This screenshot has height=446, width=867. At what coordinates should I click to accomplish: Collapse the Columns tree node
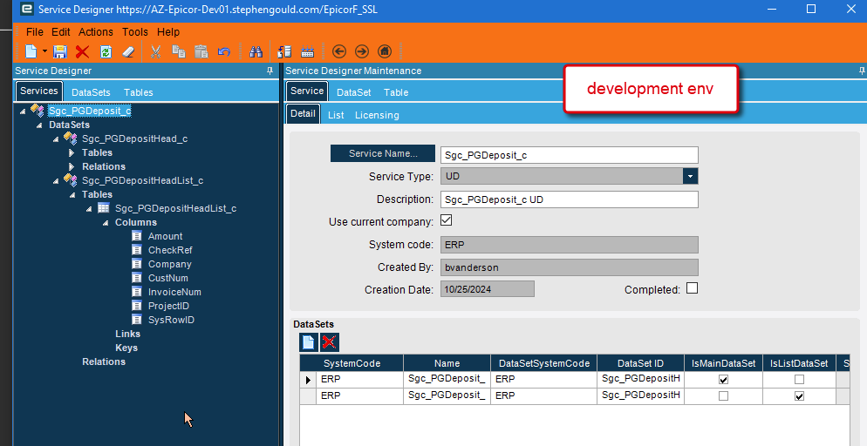click(x=106, y=223)
